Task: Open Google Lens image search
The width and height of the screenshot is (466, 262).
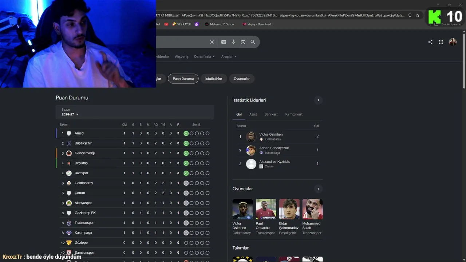Action: coord(243,42)
